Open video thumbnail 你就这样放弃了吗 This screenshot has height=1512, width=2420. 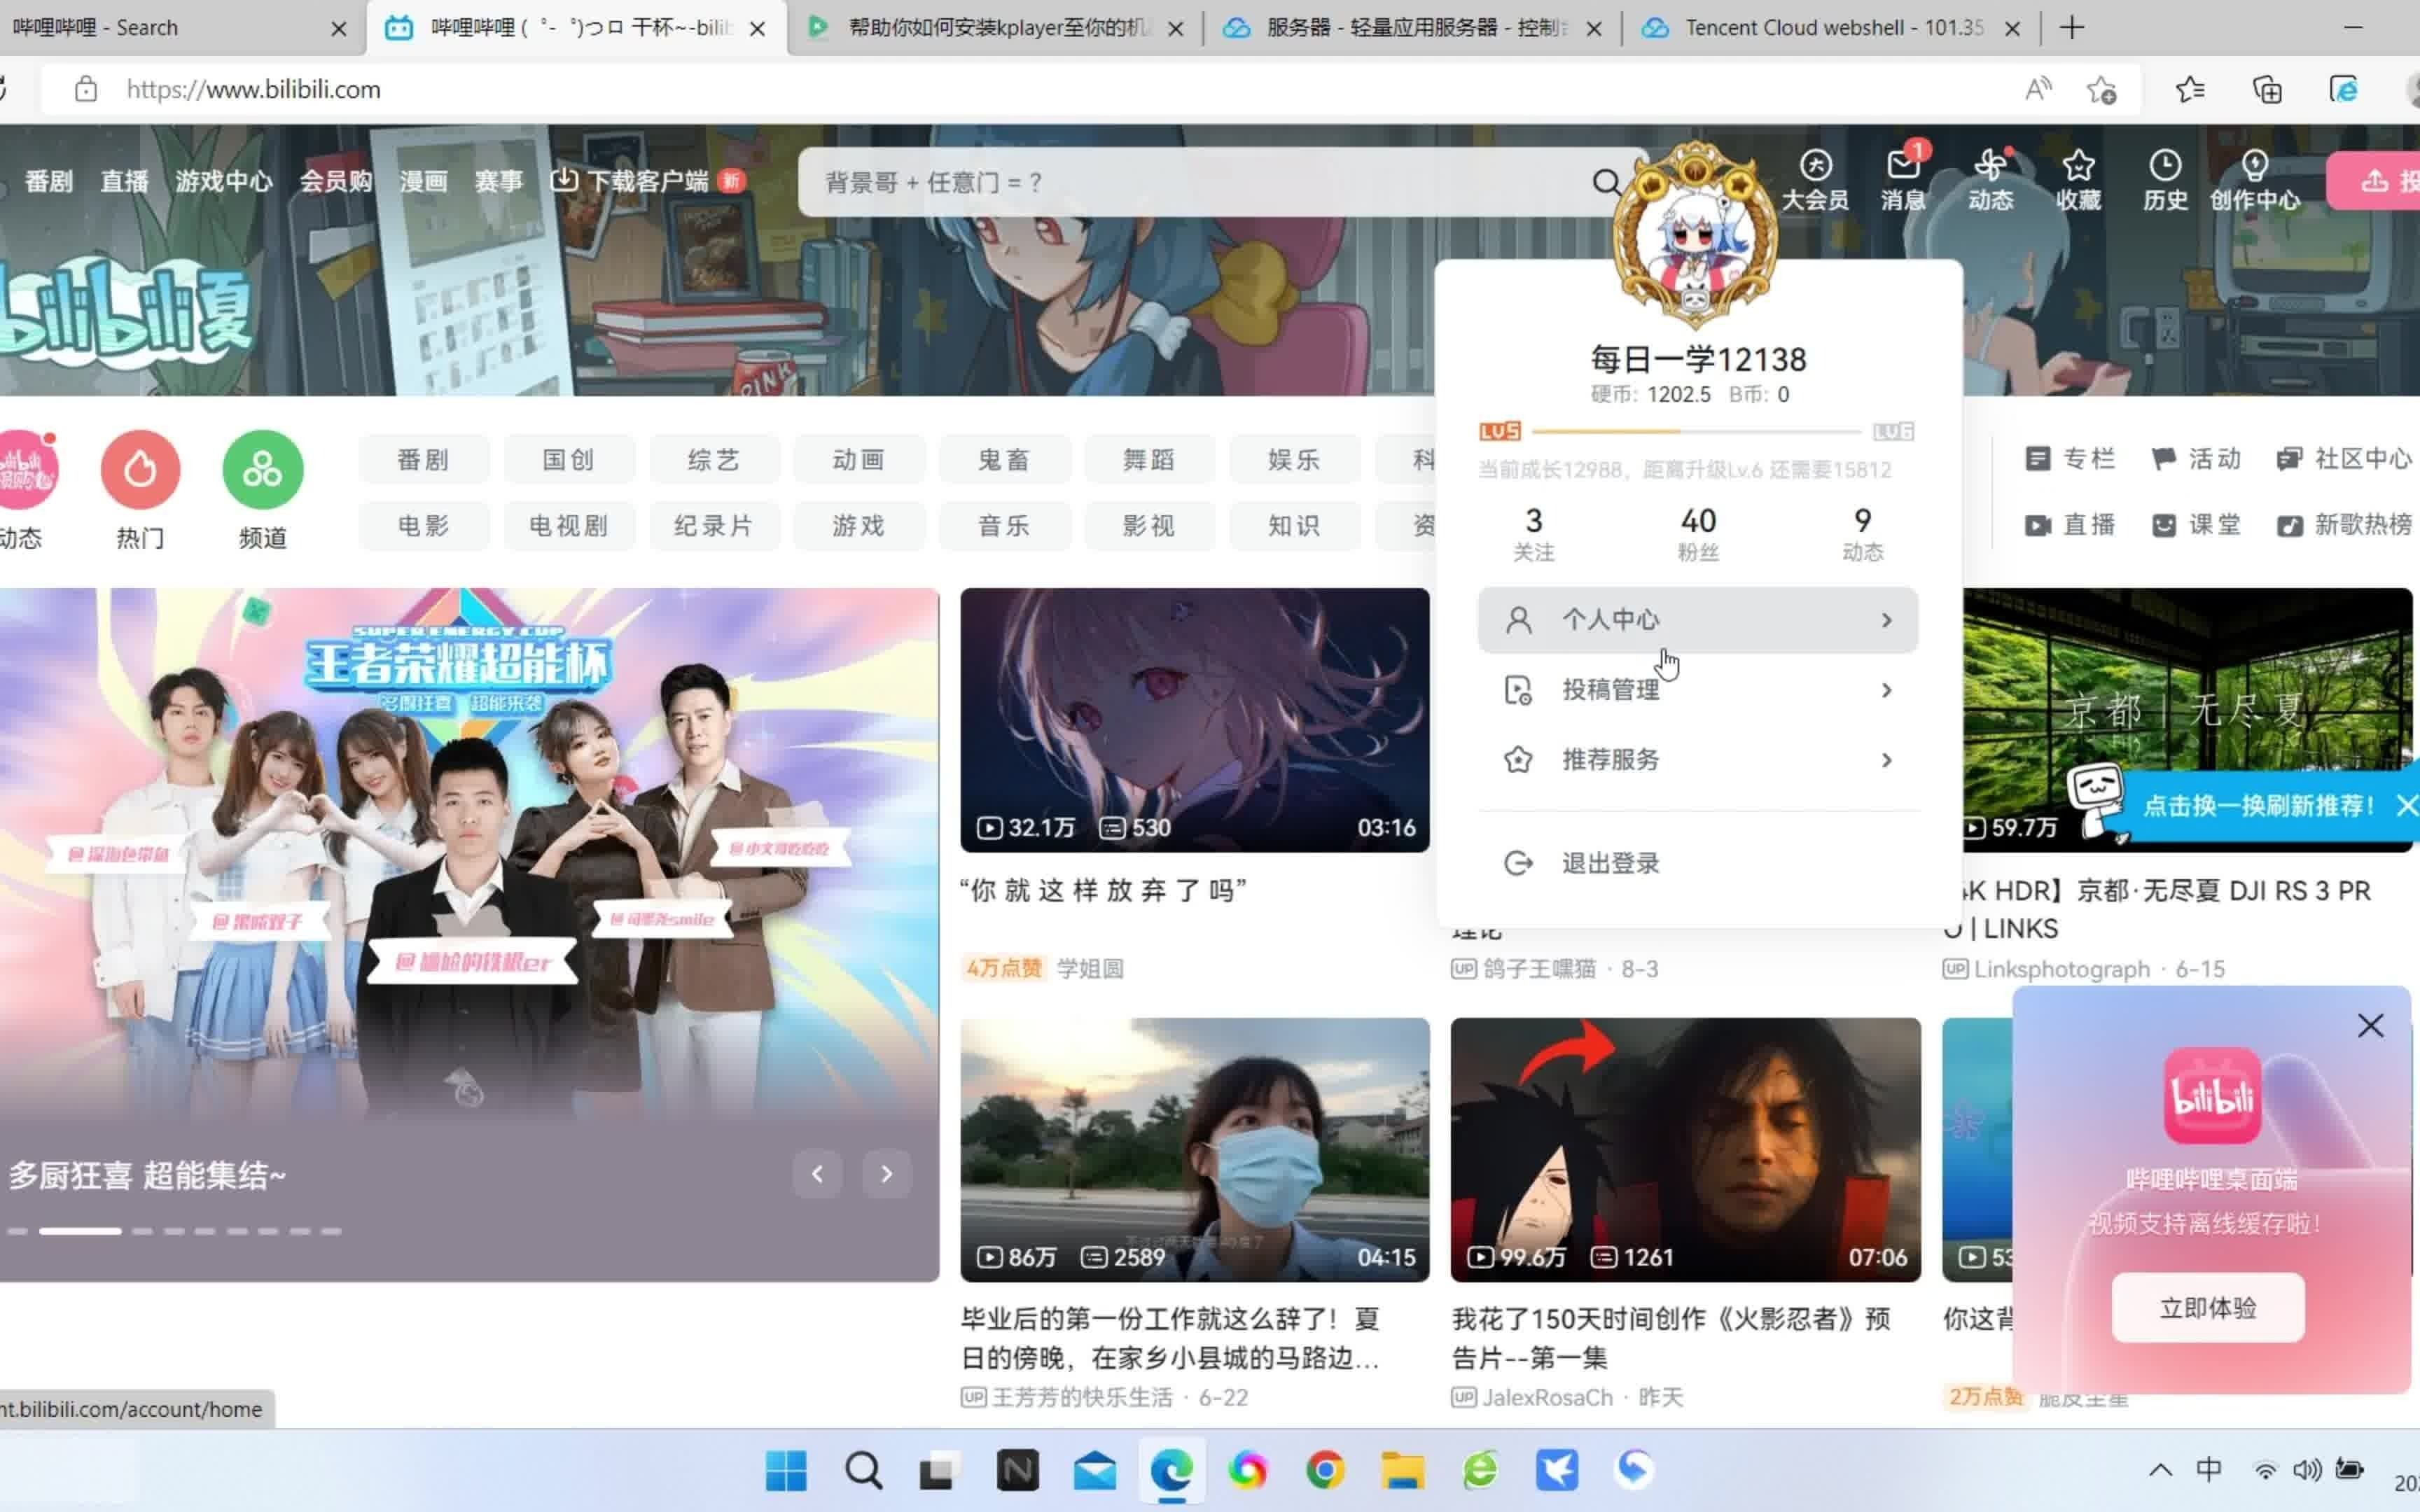coord(1194,720)
